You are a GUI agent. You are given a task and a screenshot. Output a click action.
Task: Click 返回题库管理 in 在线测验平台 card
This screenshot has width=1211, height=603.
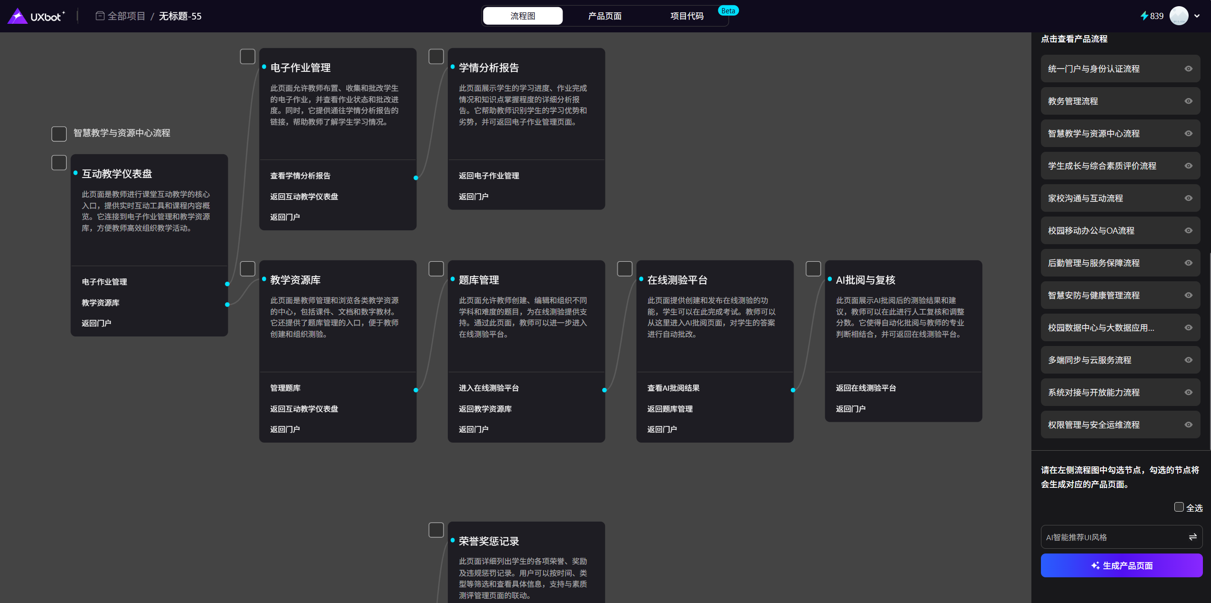point(670,409)
